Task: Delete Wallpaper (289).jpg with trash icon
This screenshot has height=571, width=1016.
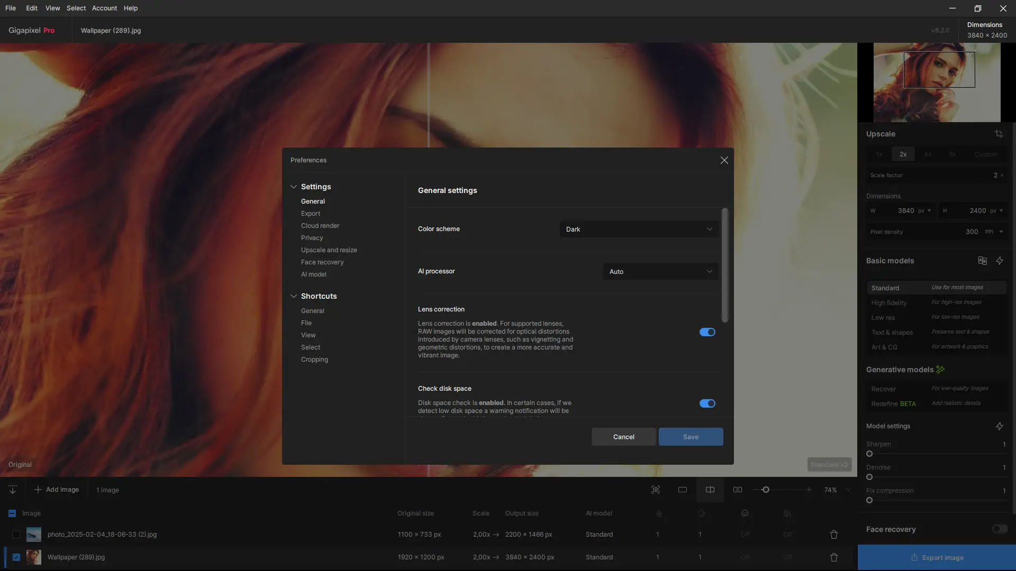Action: (834, 557)
